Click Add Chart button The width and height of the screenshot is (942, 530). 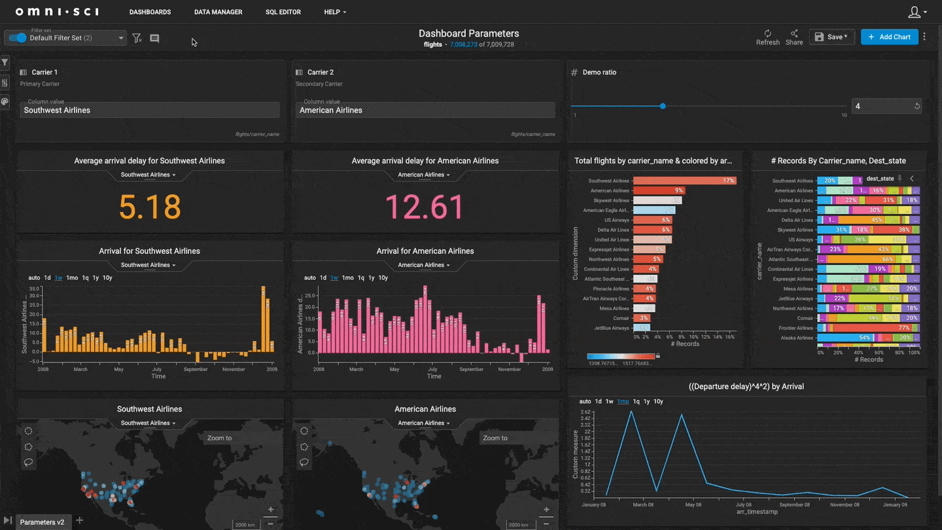[890, 37]
